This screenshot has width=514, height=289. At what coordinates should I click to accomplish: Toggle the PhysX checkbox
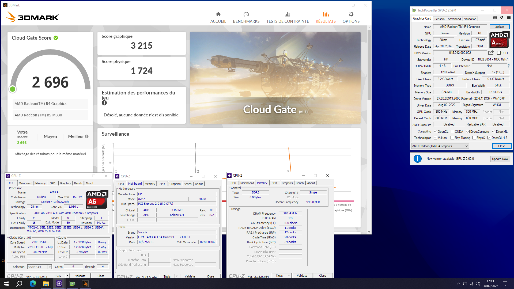pyautogui.click(x=474, y=138)
